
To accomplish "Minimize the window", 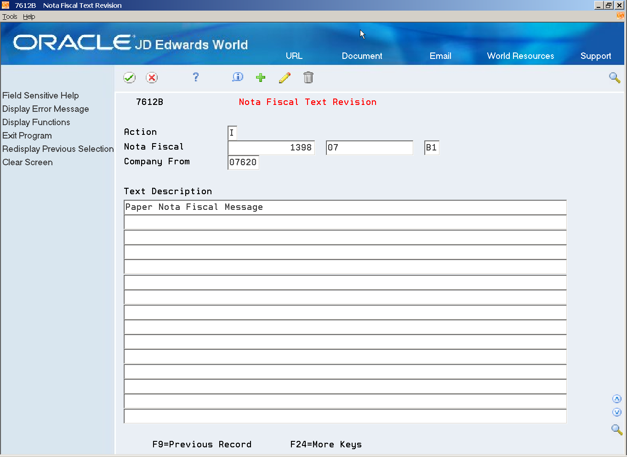I will pyautogui.click(x=598, y=5).
